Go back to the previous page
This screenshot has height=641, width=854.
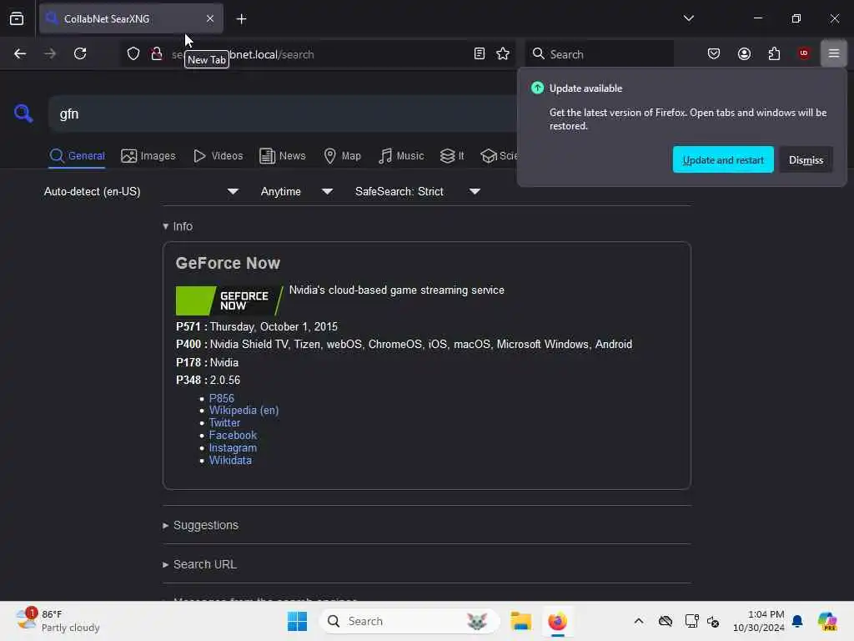click(x=20, y=53)
